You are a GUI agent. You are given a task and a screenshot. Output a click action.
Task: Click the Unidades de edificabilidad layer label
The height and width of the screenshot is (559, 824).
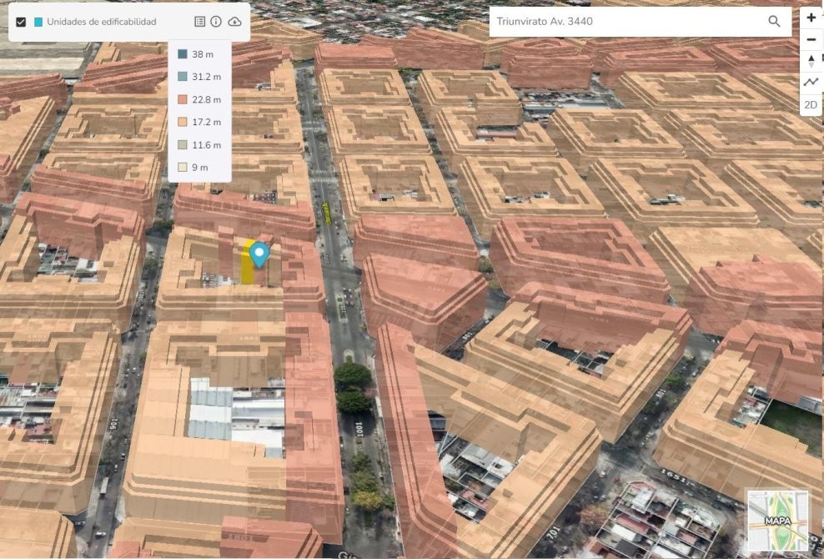101,22
